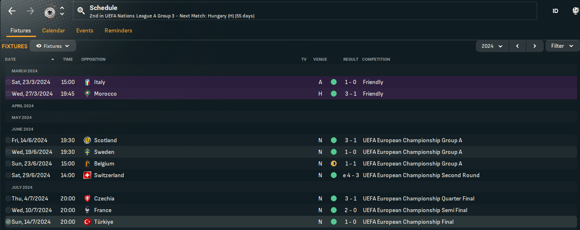Switch to the Calendar tab
The image size is (580, 230).
coord(53,31)
